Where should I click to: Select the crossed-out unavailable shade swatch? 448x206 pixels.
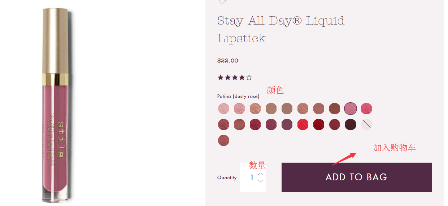[366, 124]
